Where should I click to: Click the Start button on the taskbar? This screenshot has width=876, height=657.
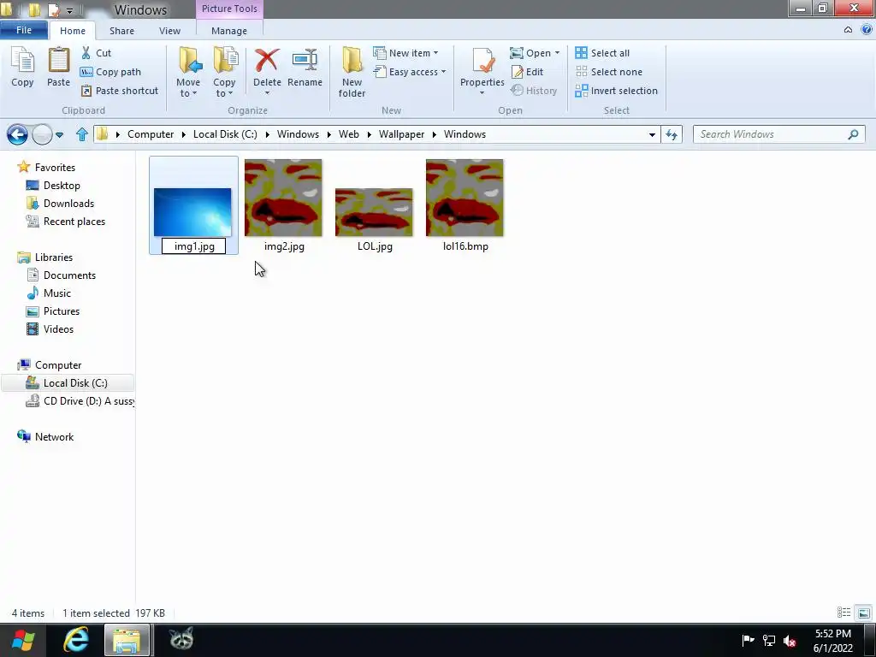pyautogui.click(x=23, y=640)
